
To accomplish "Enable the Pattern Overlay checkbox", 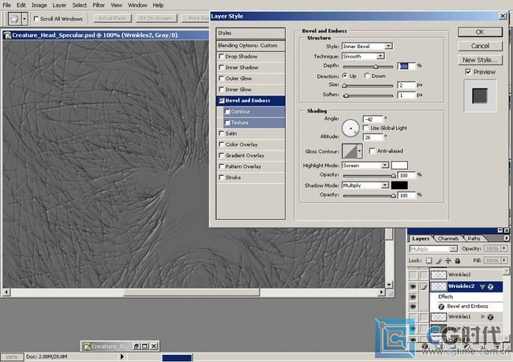I will pos(222,166).
